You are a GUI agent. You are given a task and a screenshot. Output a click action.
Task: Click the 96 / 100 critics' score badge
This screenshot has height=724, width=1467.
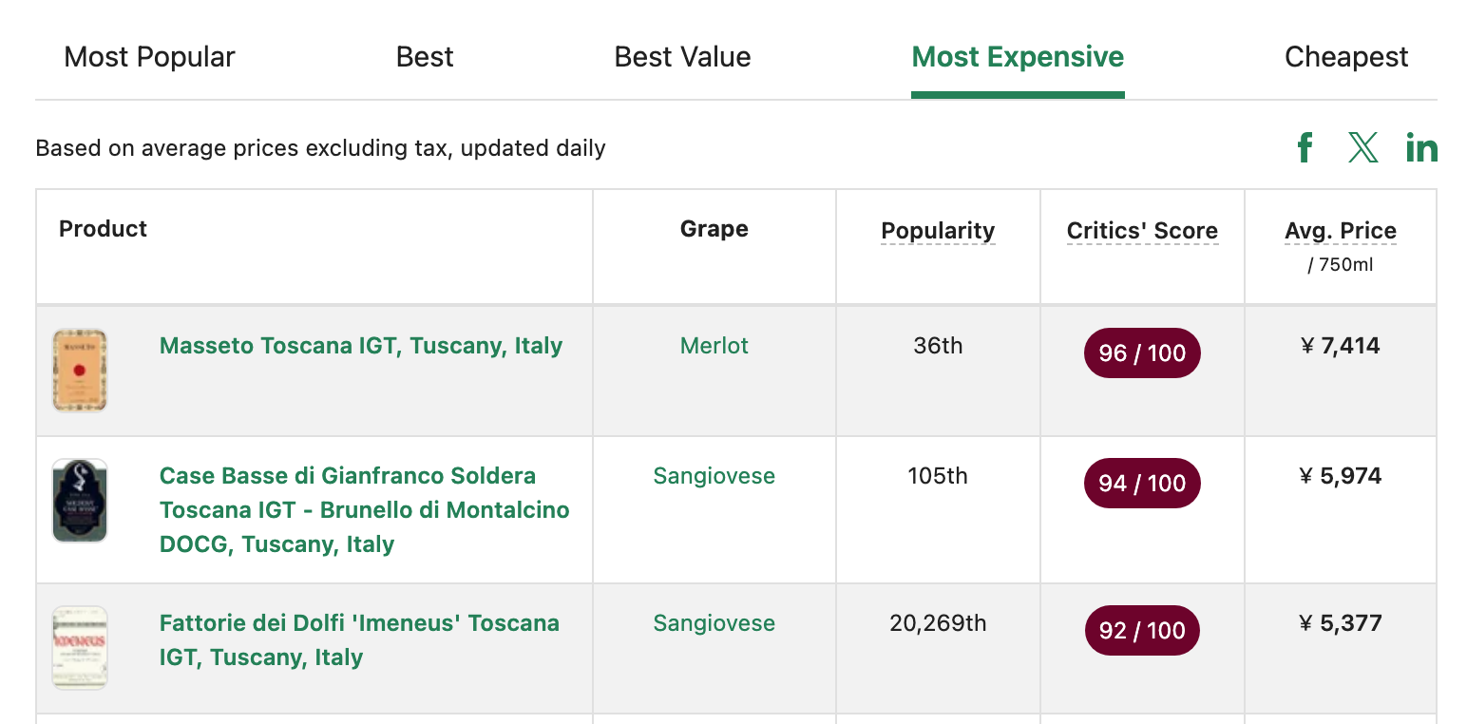tap(1142, 353)
